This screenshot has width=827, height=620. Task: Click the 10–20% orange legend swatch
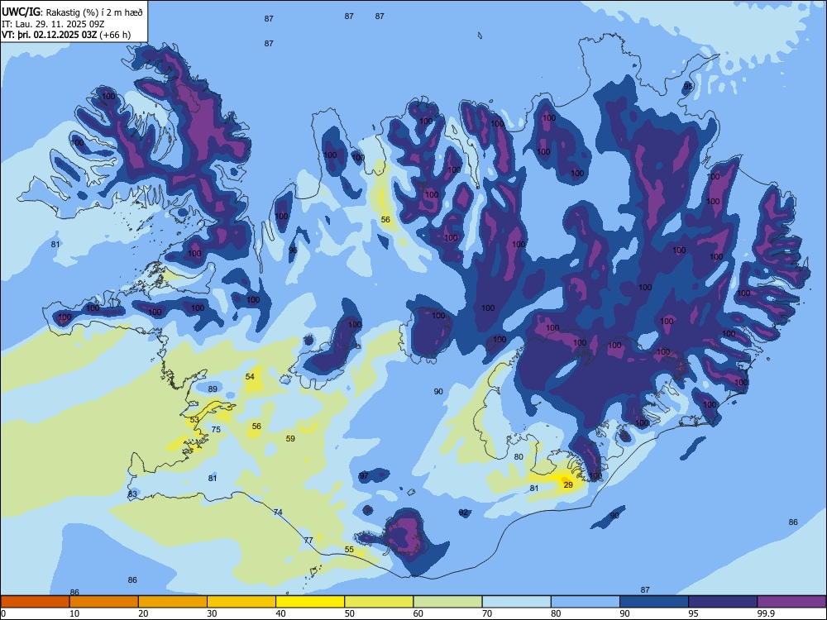[104, 602]
